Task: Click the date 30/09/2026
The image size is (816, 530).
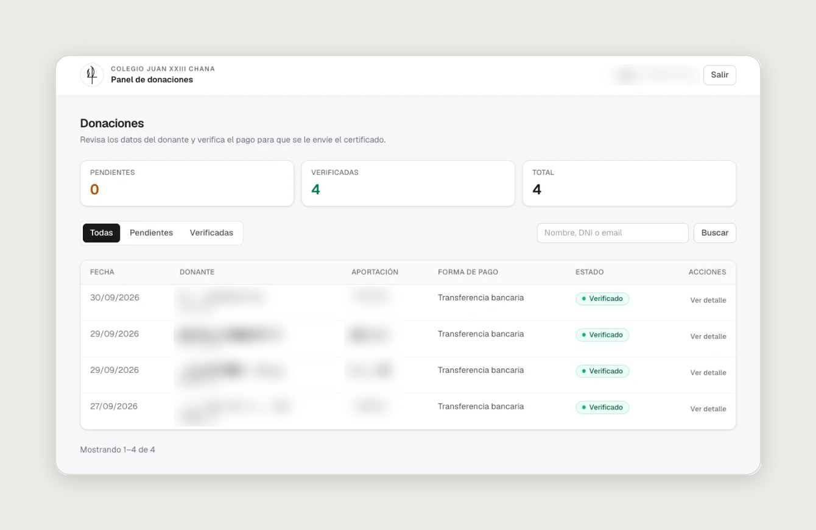Action: tap(114, 298)
